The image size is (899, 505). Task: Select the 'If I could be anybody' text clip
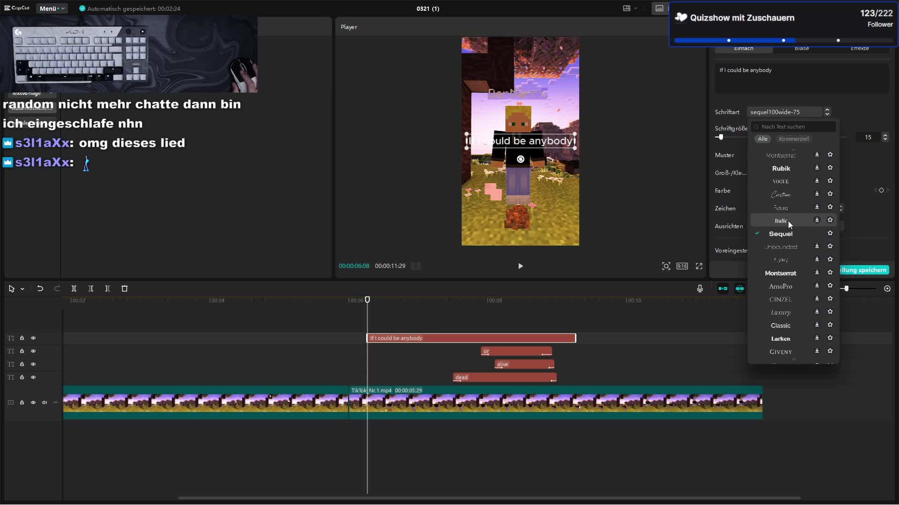point(471,338)
